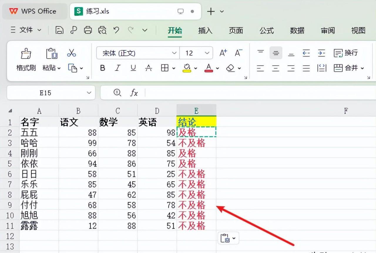The width and height of the screenshot is (376, 253).
Task: Click the Paste clipboard icon
Action: pyautogui.click(x=52, y=54)
